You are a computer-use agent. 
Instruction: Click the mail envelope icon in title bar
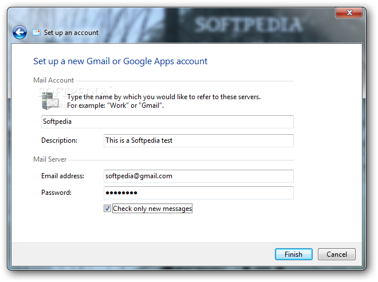click(x=37, y=32)
